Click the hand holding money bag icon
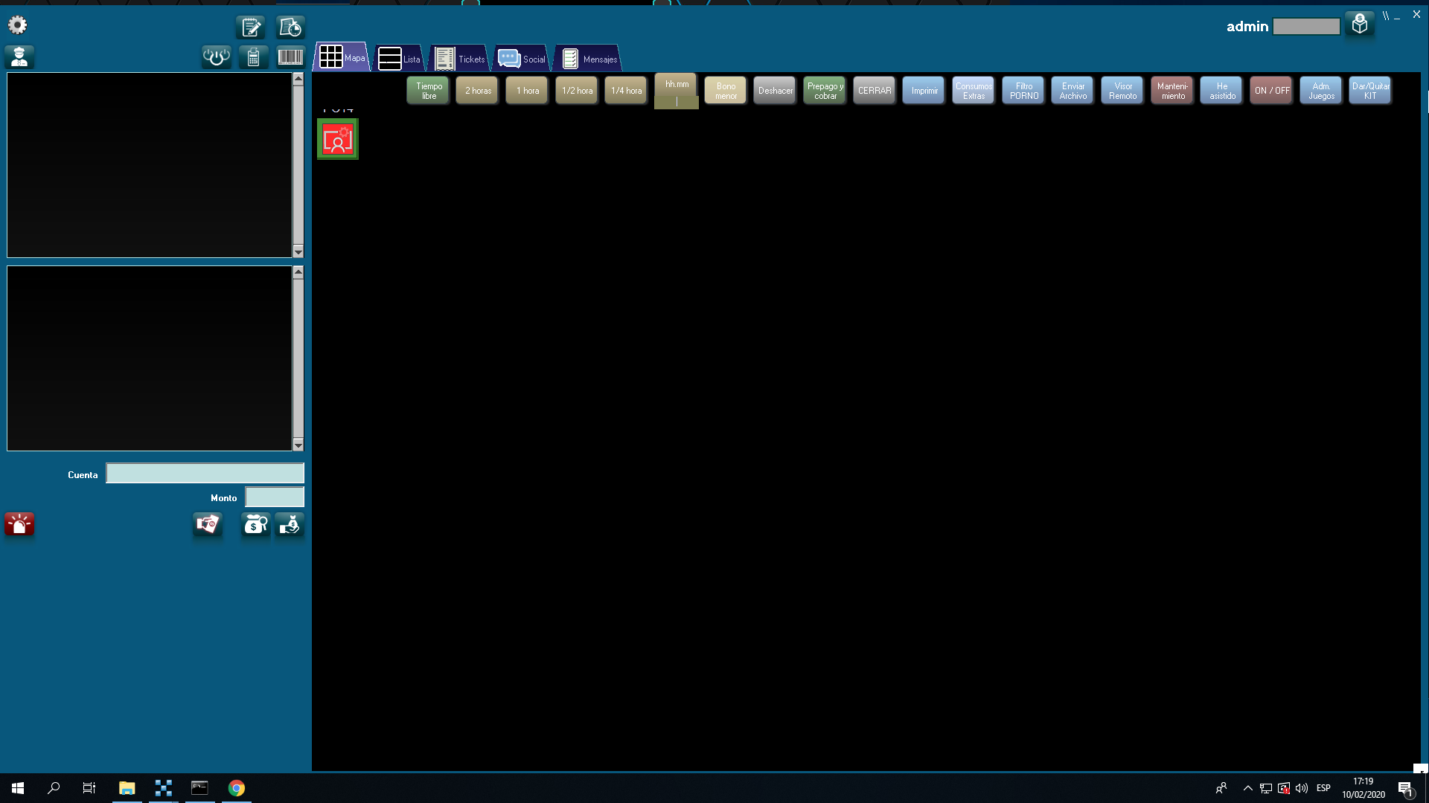Screen dimensions: 1429x803 click(290, 524)
